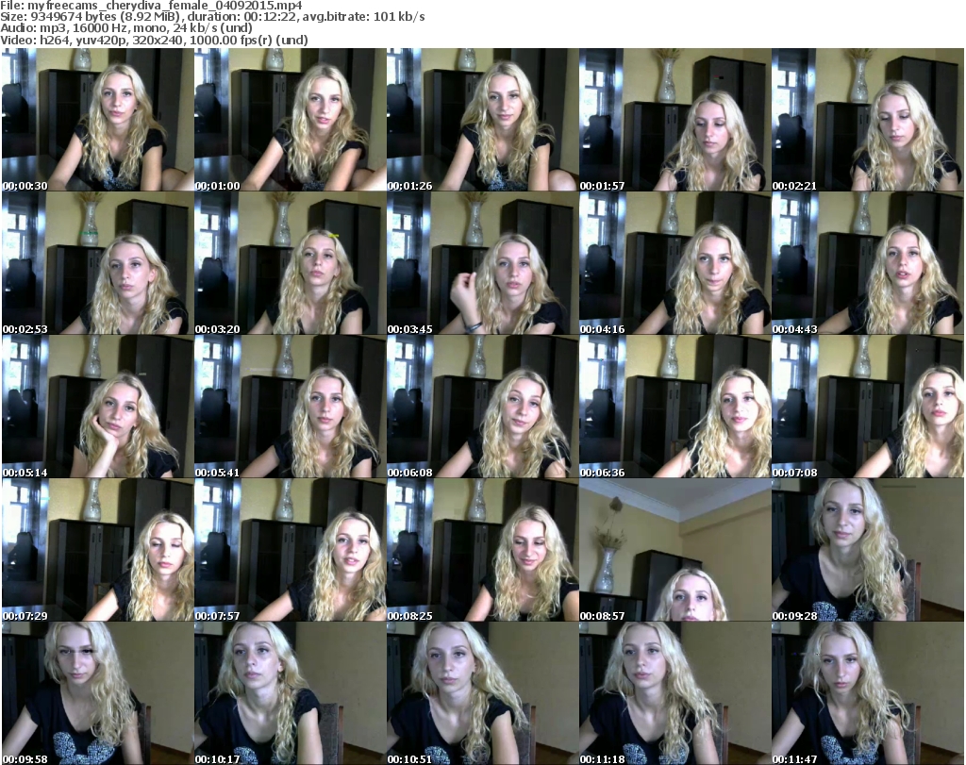
Task: Select the frame marked 00:10:51
Action: [482, 693]
